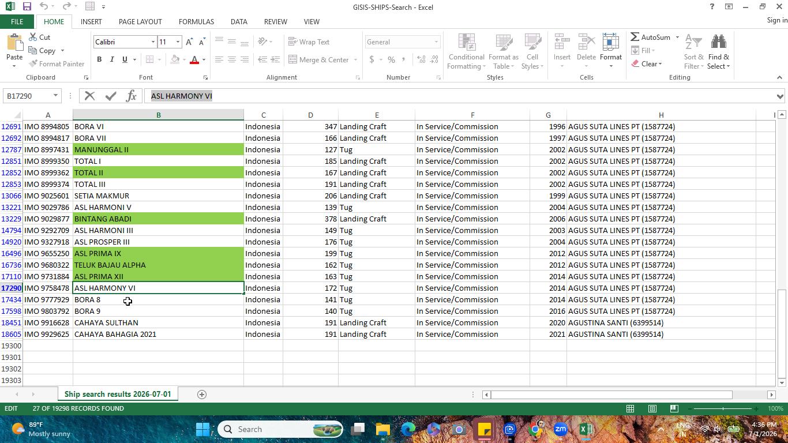Open the FILE tab
Image resolution: width=788 pixels, height=443 pixels.
(x=17, y=21)
